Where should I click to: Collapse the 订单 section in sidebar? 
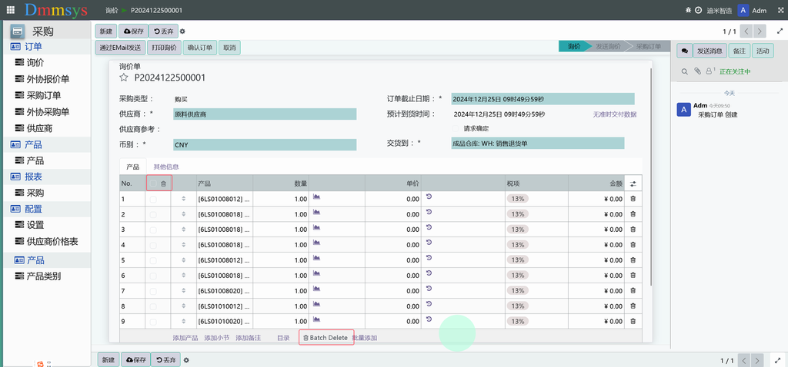tap(33, 47)
